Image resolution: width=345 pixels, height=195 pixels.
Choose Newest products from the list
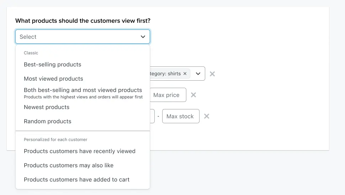(47, 107)
